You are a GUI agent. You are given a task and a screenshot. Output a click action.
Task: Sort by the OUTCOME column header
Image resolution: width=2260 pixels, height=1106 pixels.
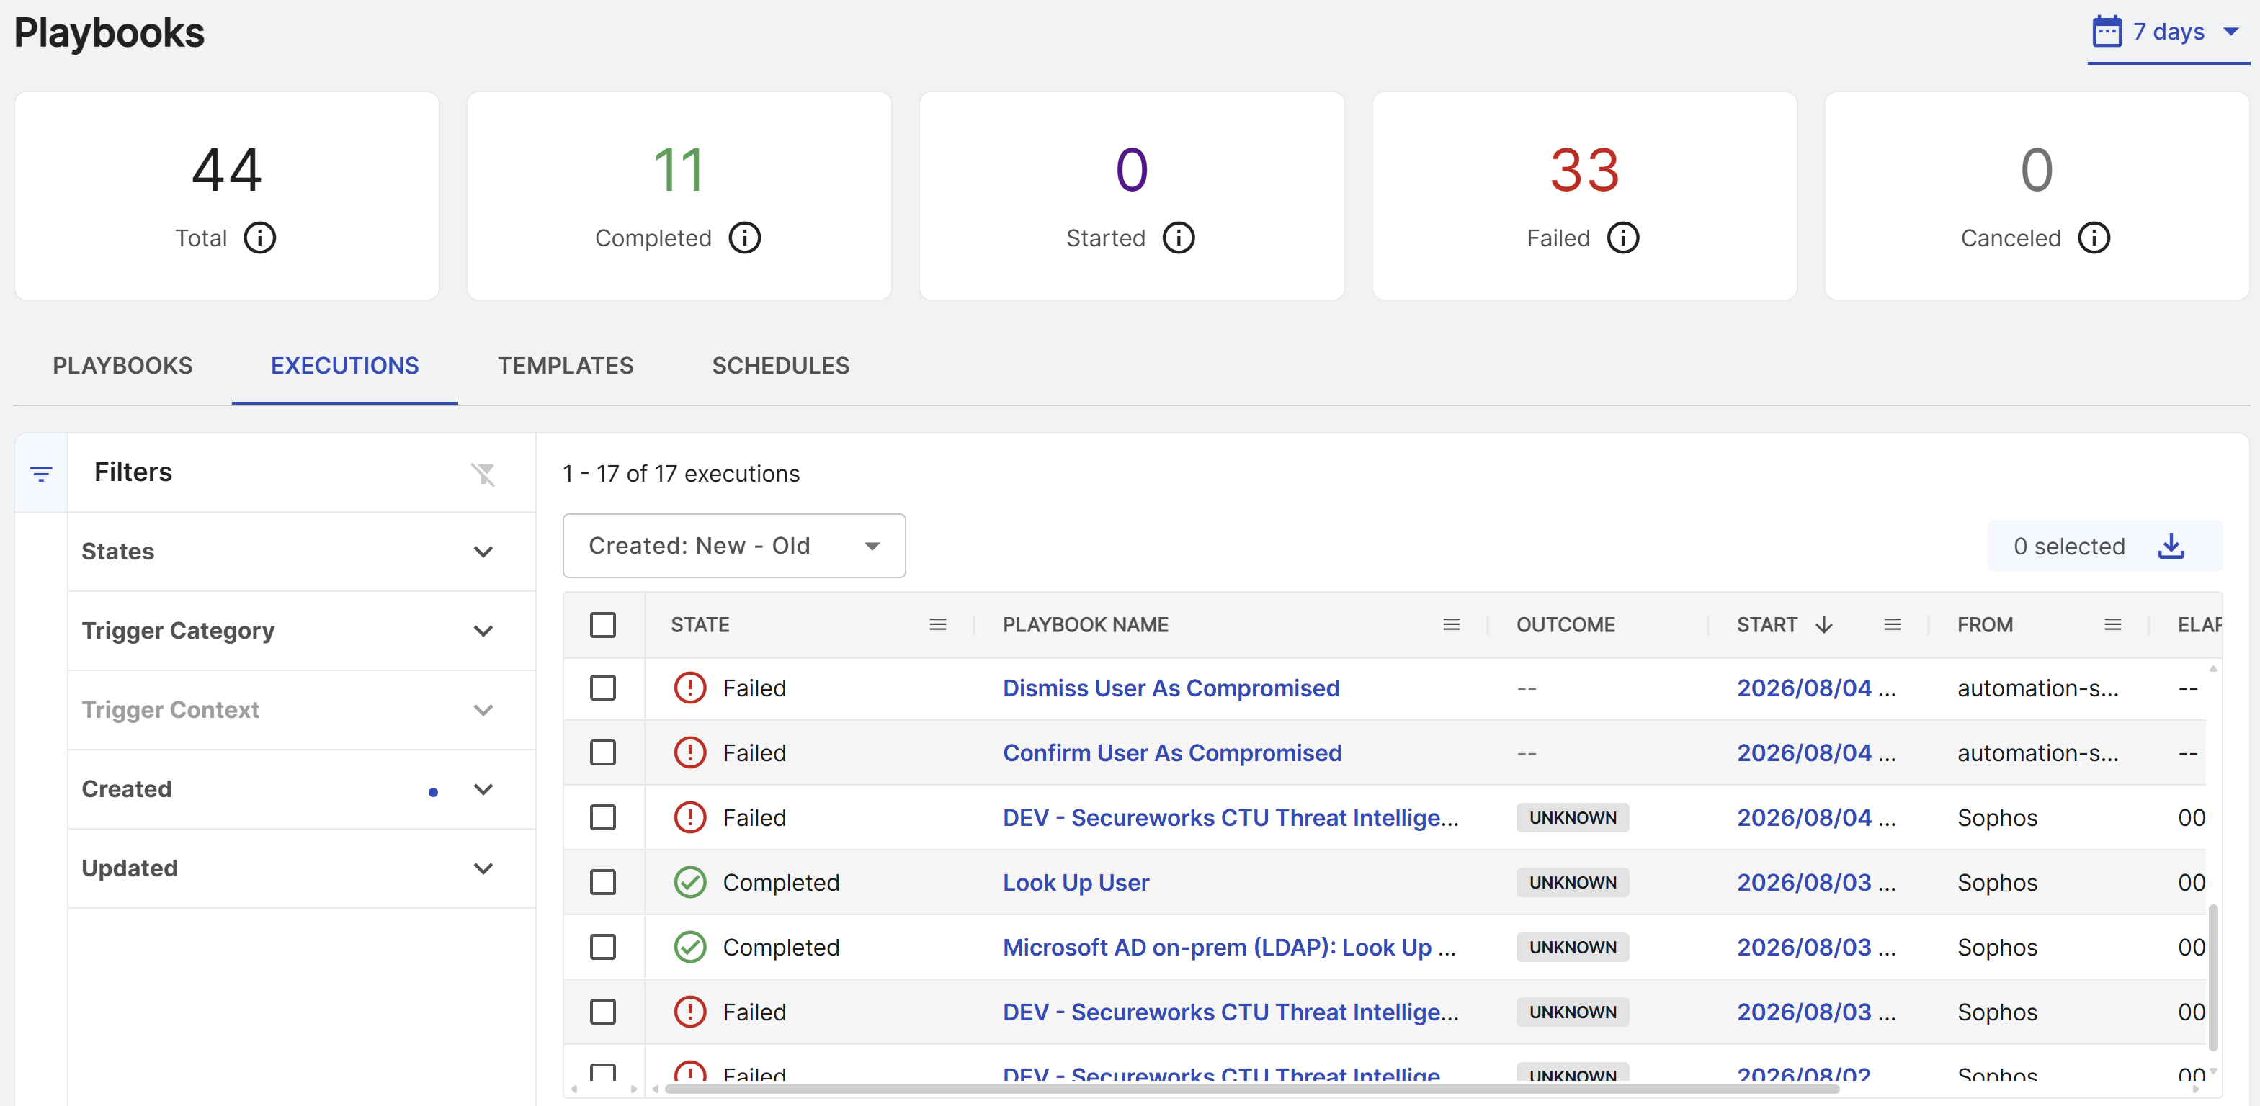point(1566,624)
